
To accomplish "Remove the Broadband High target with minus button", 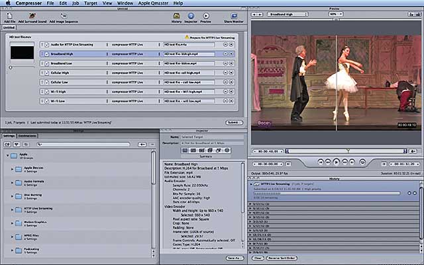I will tap(225, 54).
